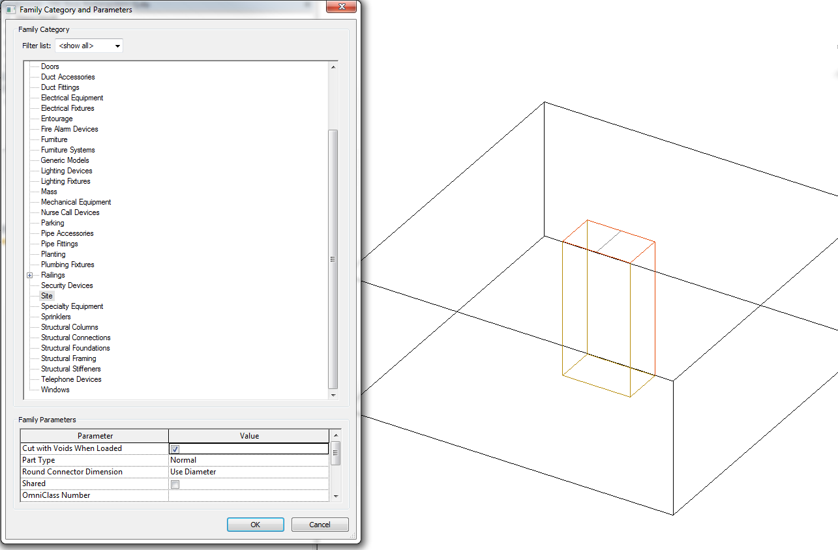The width and height of the screenshot is (838, 550).
Task: Enable the Shared parameter checkbox
Action: tap(174, 484)
